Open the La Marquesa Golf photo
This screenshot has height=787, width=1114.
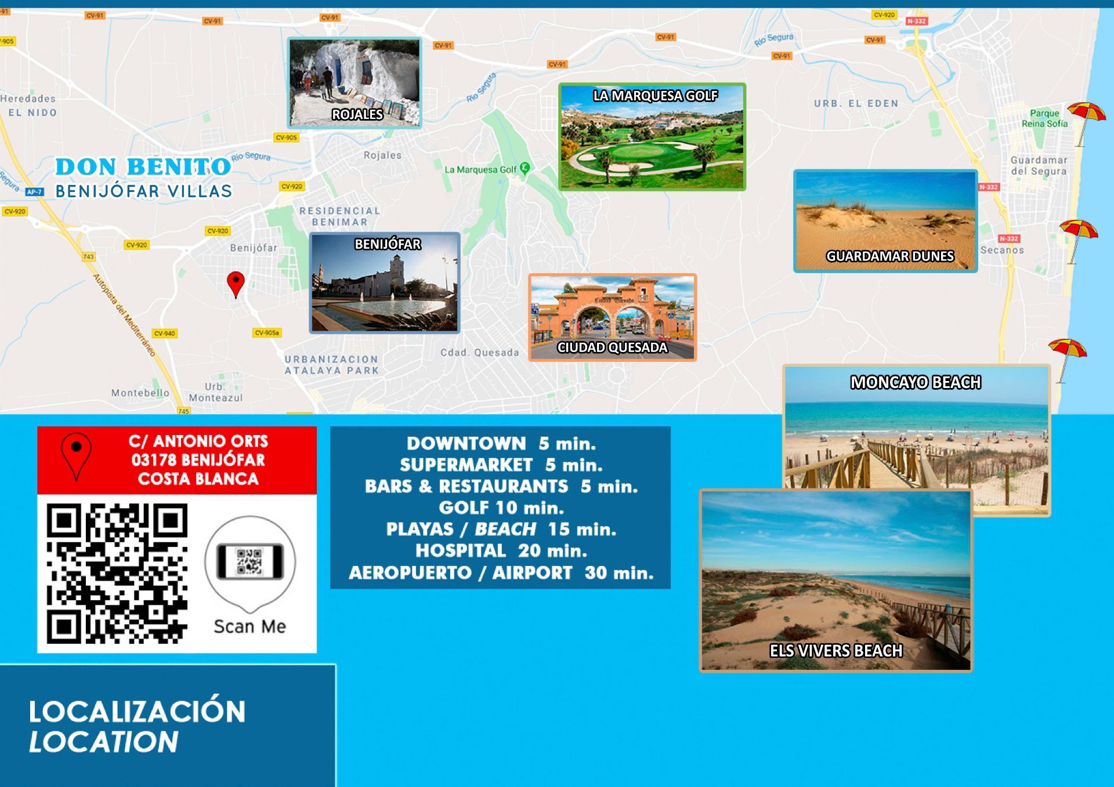point(652,137)
